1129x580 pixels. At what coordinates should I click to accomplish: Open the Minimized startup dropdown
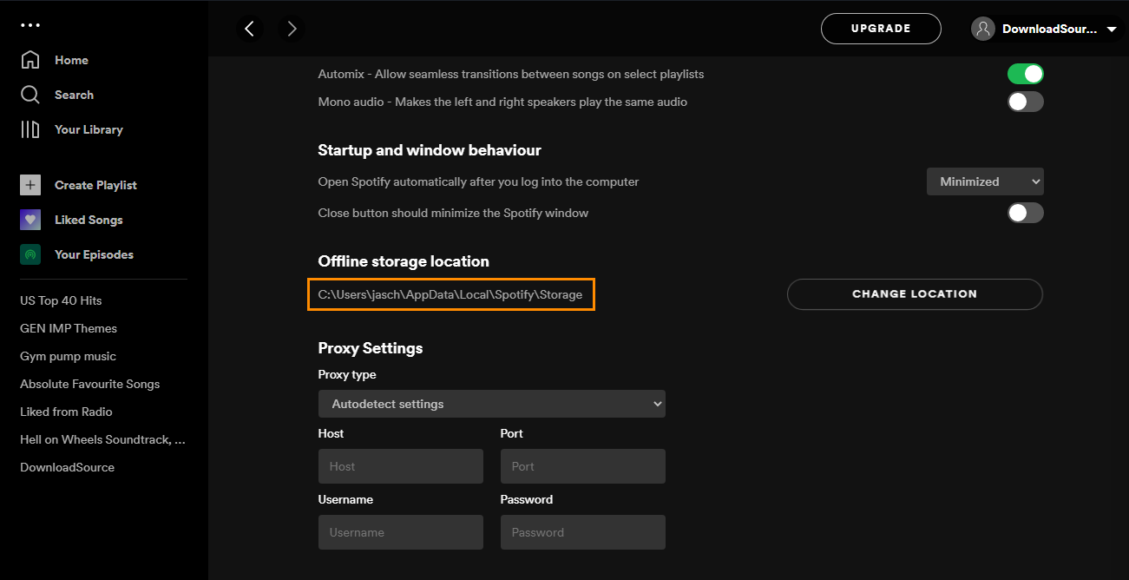click(985, 181)
